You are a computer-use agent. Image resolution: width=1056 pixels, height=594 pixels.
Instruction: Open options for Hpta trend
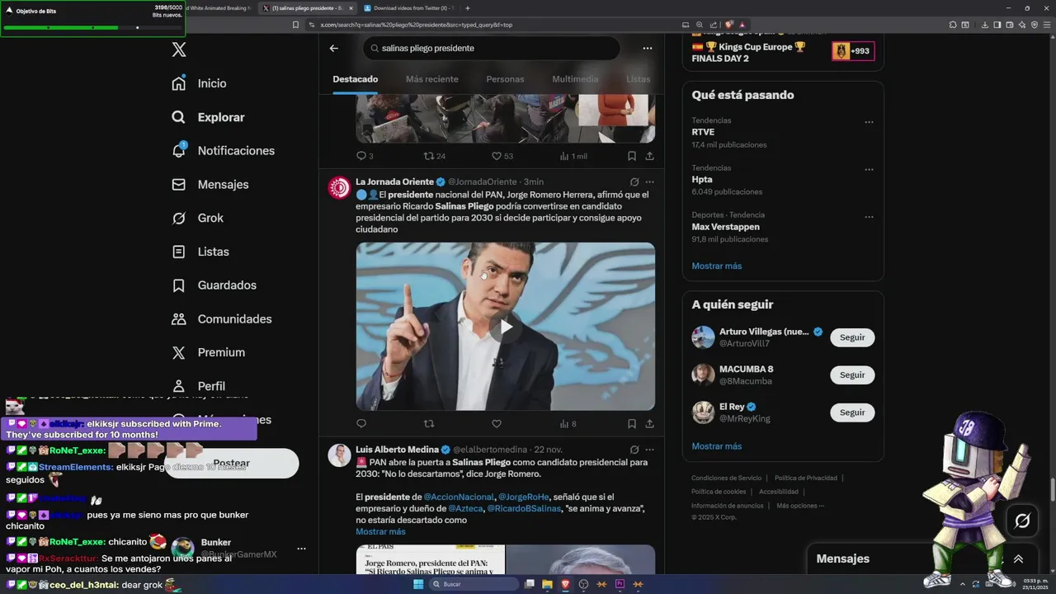point(869,169)
